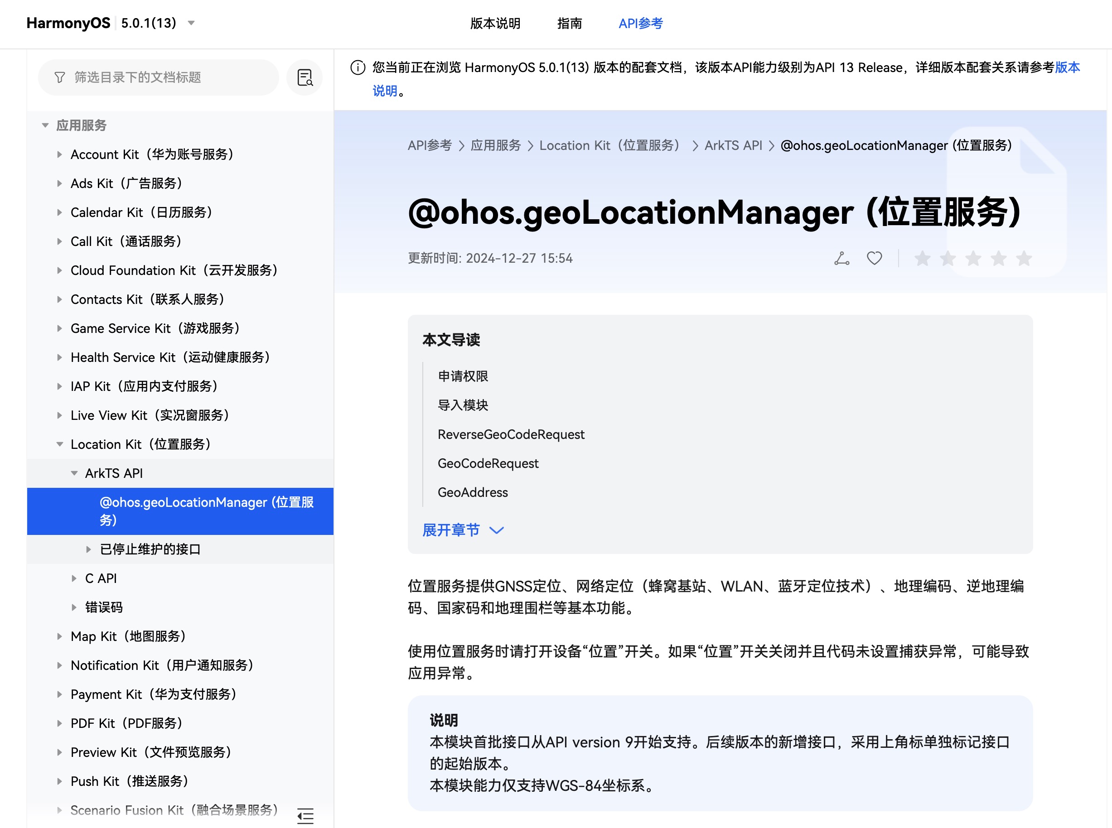This screenshot has width=1112, height=828.
Task: Collapse the Location Kit tree node
Action: (60, 444)
